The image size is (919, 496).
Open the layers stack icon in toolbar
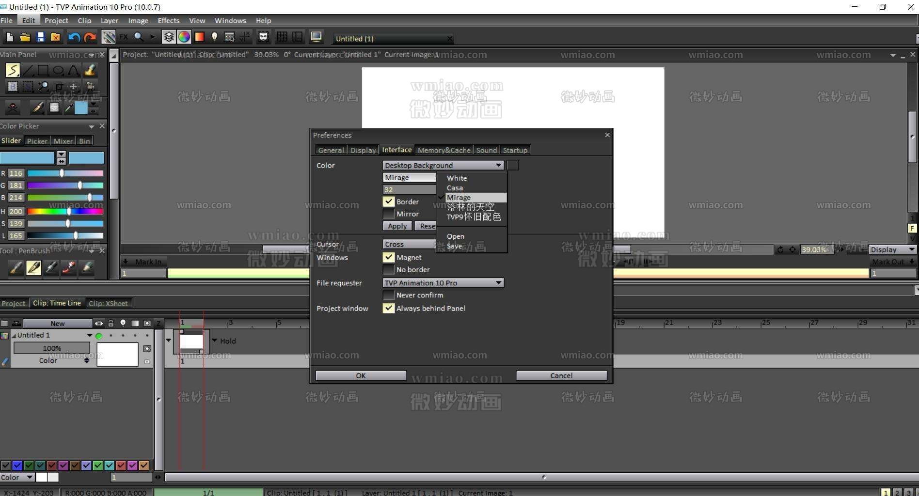click(169, 37)
